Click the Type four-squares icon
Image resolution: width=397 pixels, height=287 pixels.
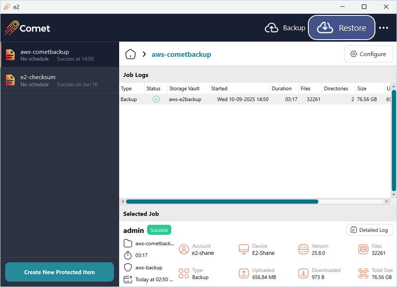click(x=184, y=273)
